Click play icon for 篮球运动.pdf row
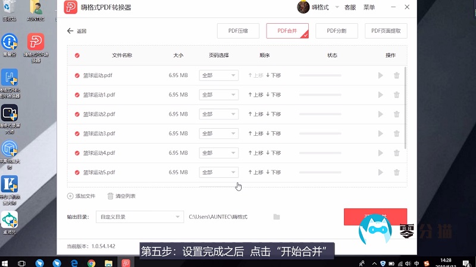This screenshot has height=267, width=476. tap(381, 75)
